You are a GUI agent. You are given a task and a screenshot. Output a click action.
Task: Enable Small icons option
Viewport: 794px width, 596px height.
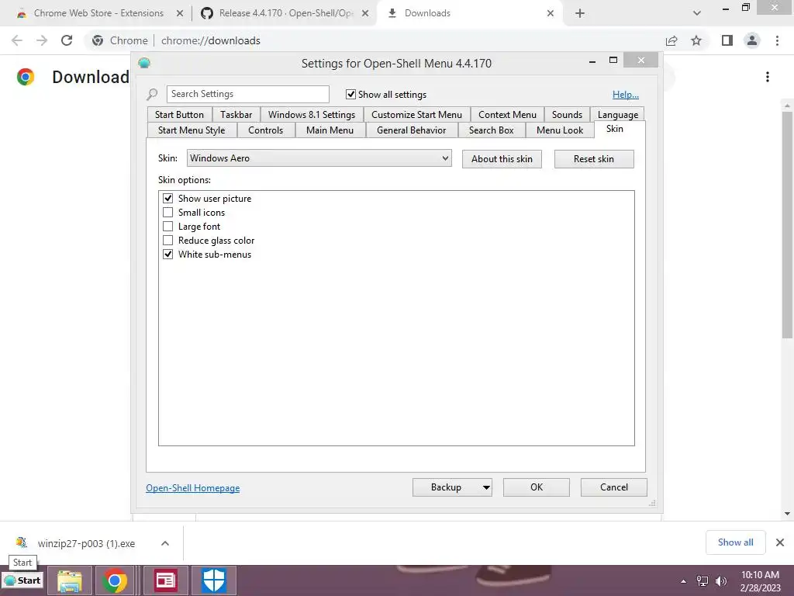click(x=167, y=213)
